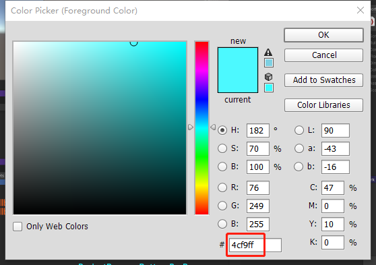Select the L lightness radio button
This screenshot has width=376, height=265.
299,130
